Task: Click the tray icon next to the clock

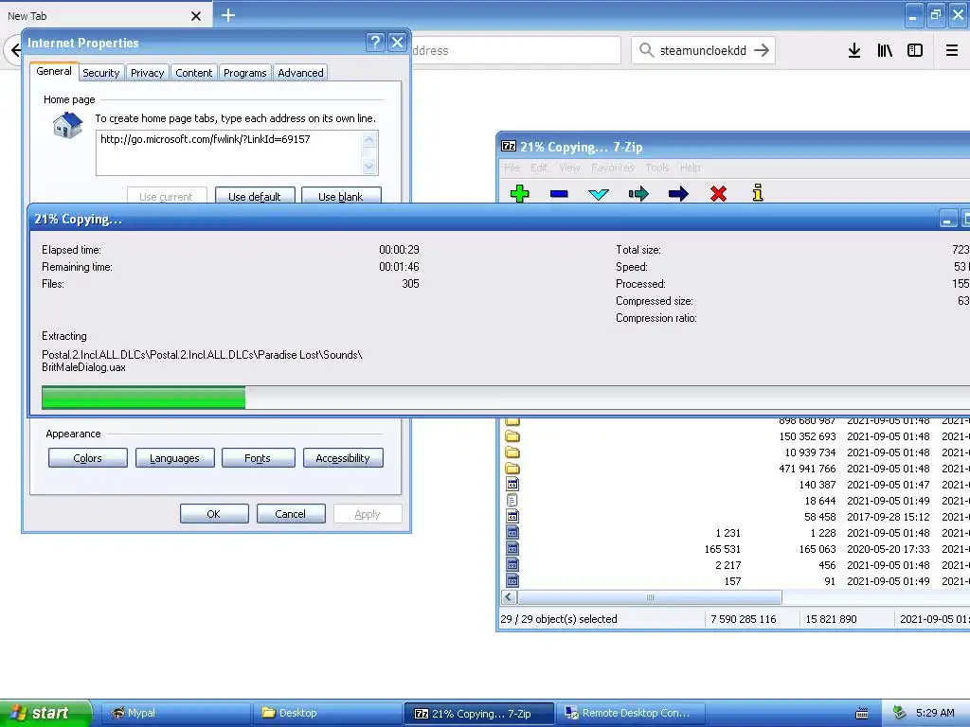Action: 900,713
